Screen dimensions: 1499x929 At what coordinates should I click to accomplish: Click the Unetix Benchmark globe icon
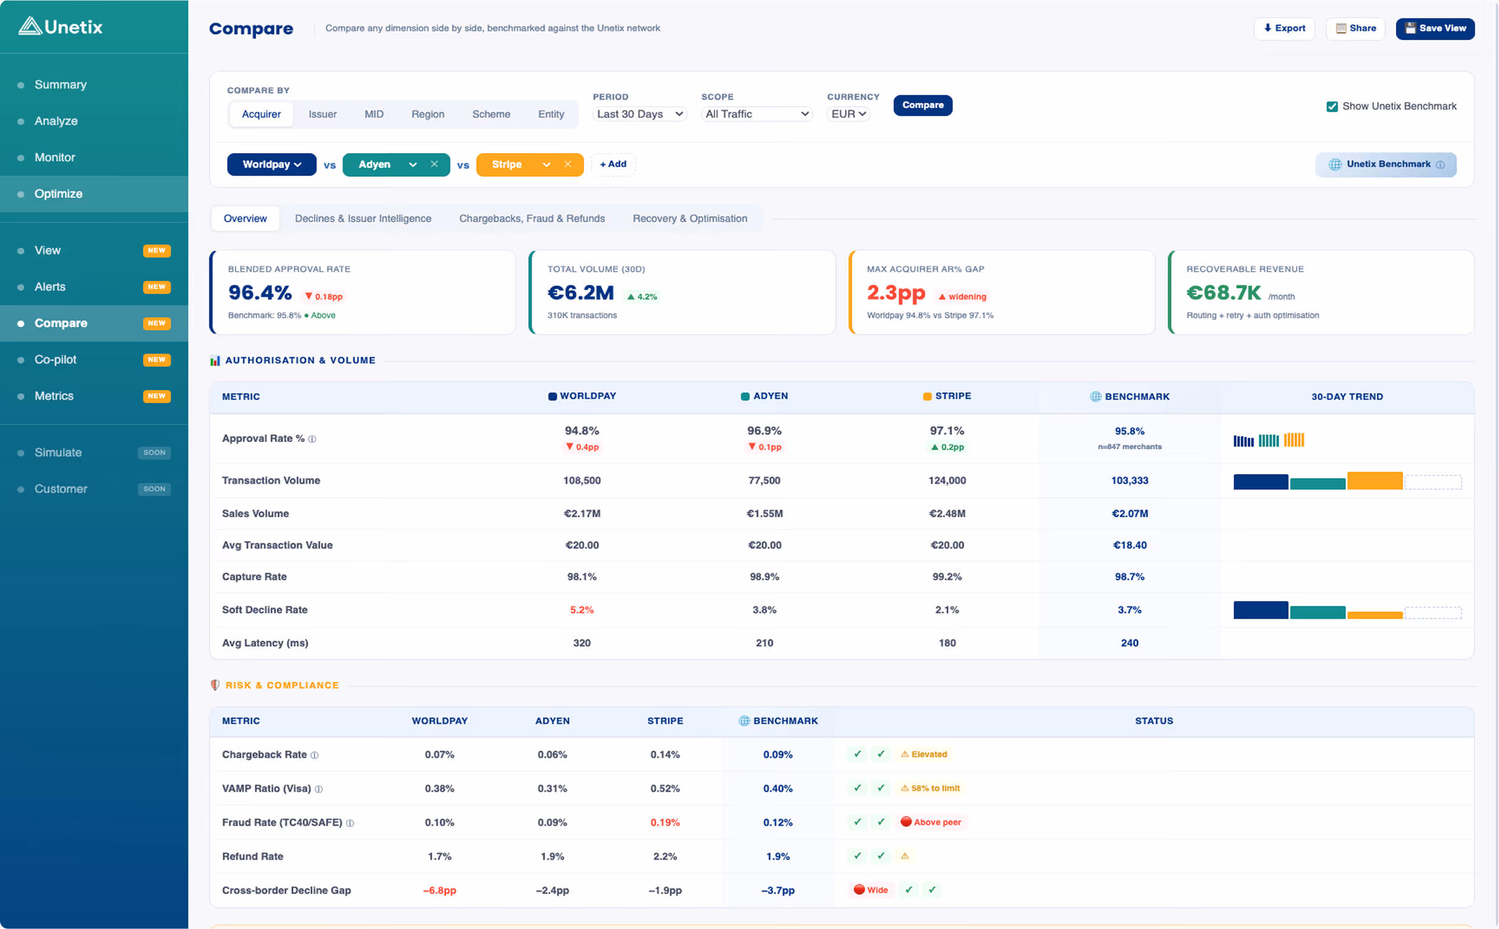tap(1335, 164)
